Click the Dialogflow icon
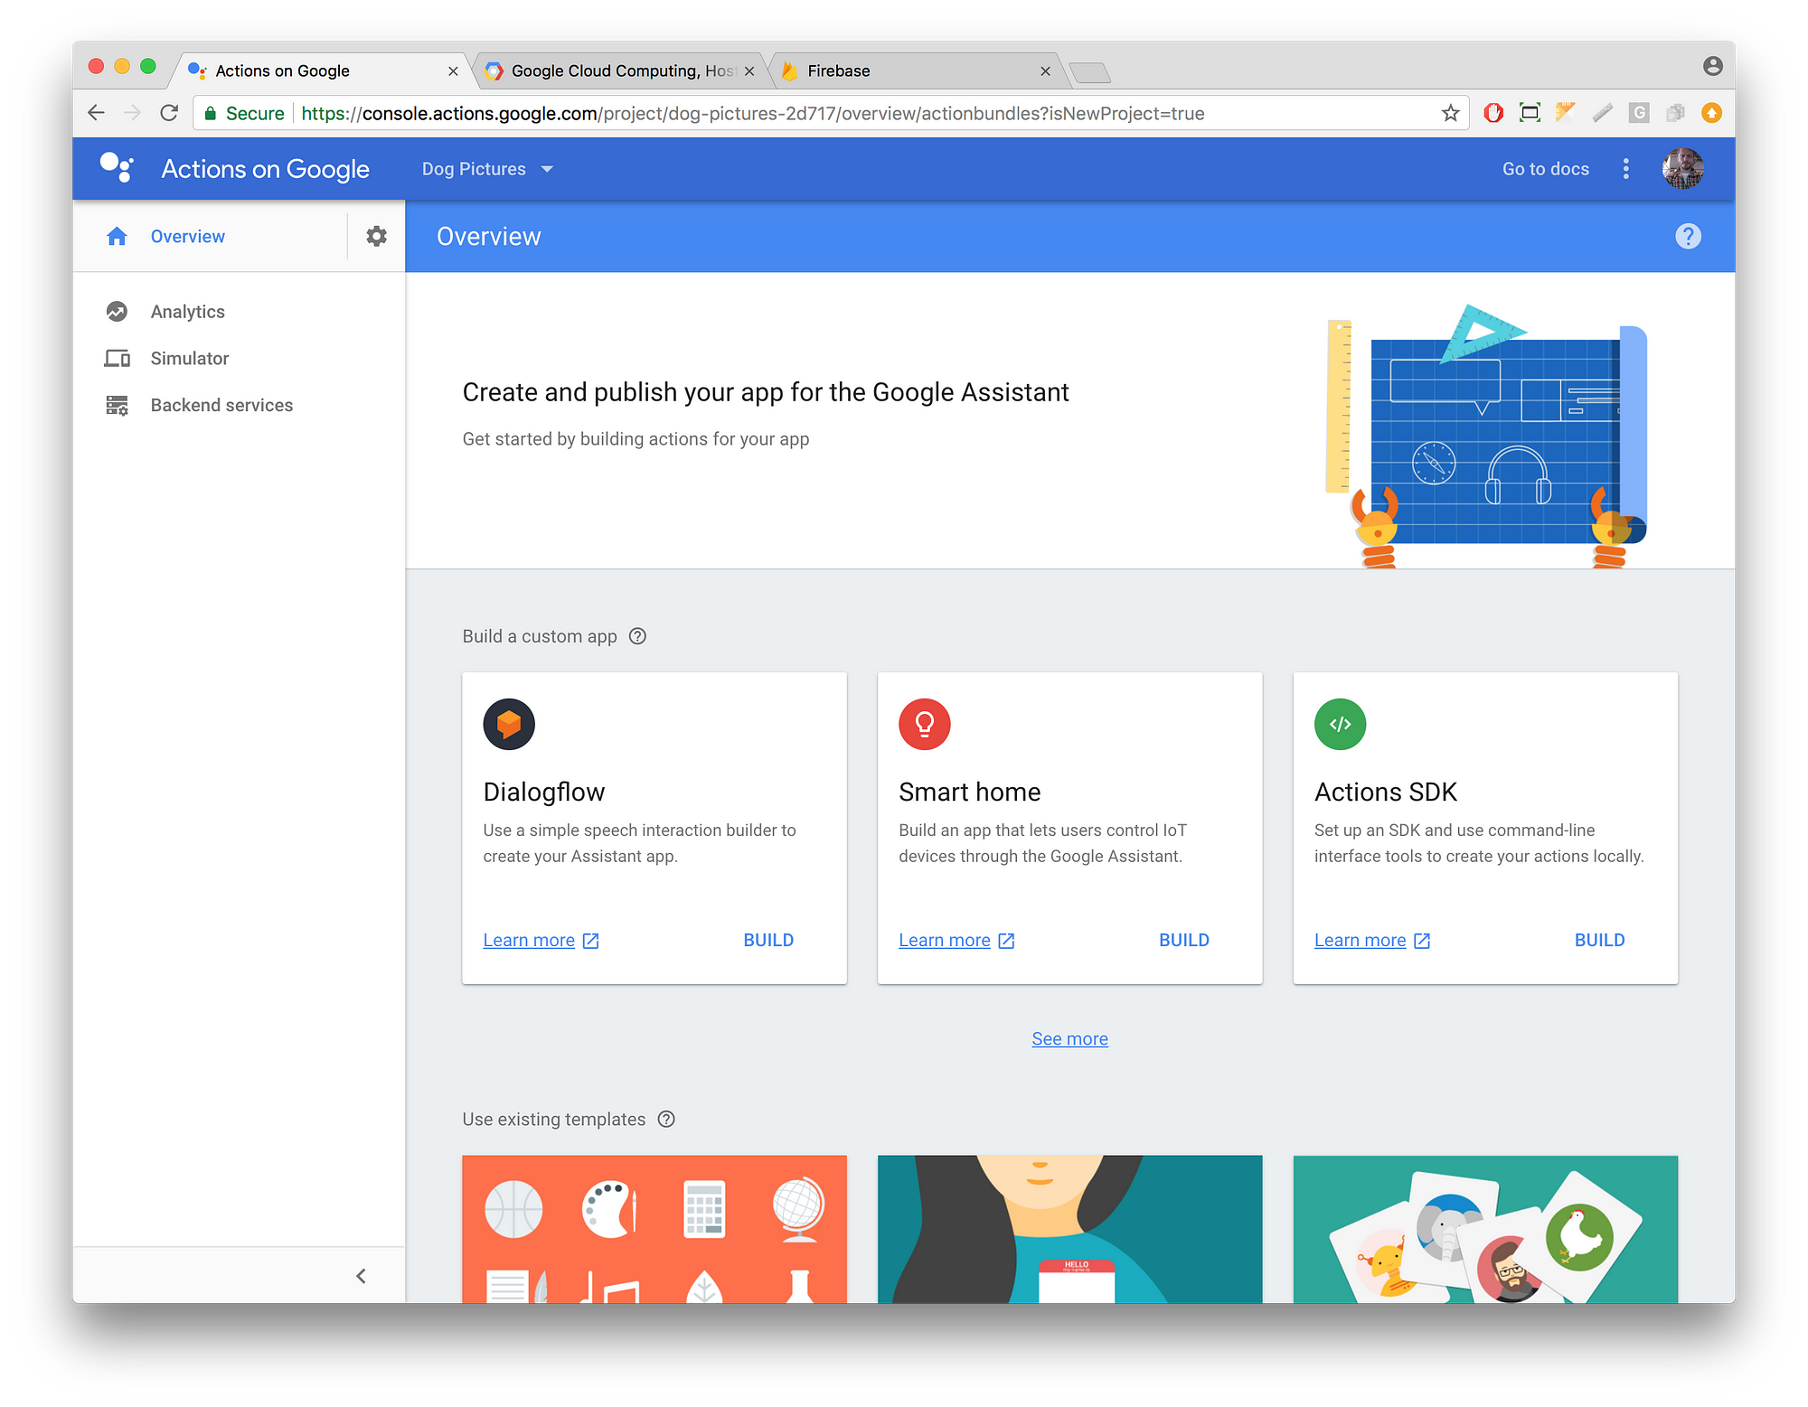 pos(509,723)
